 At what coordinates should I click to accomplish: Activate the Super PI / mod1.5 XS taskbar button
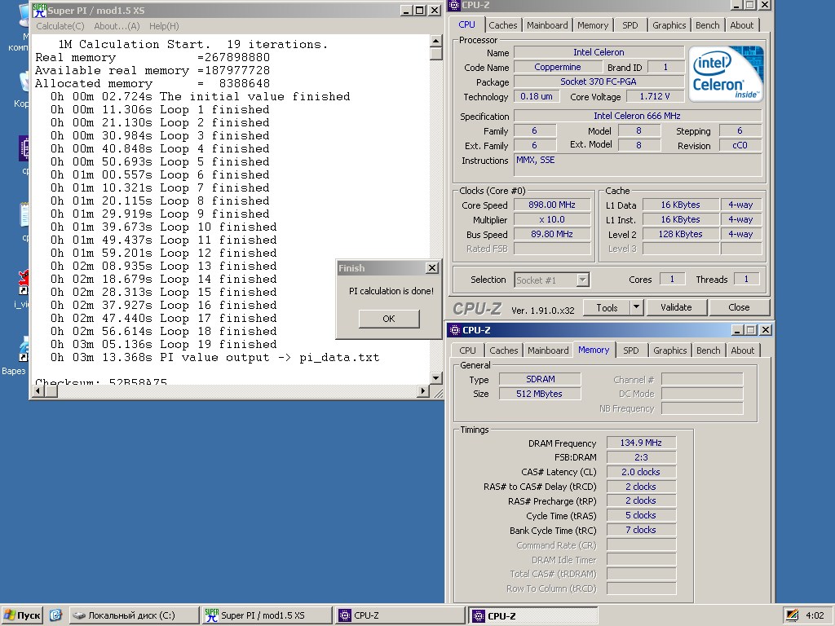pos(267,615)
